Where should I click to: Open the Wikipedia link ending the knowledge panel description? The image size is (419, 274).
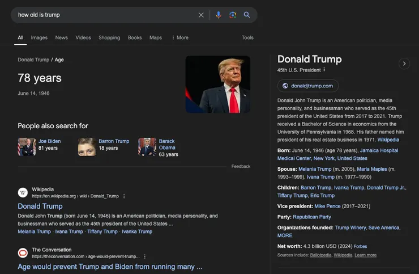pyautogui.click(x=388, y=140)
